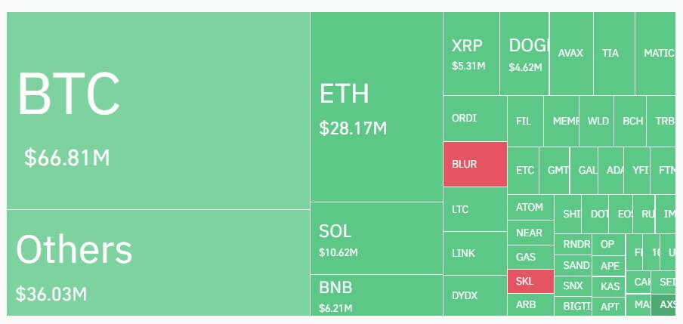The width and height of the screenshot is (683, 324).
Task: Click the XRP $5.31M tile
Action: click(474, 54)
